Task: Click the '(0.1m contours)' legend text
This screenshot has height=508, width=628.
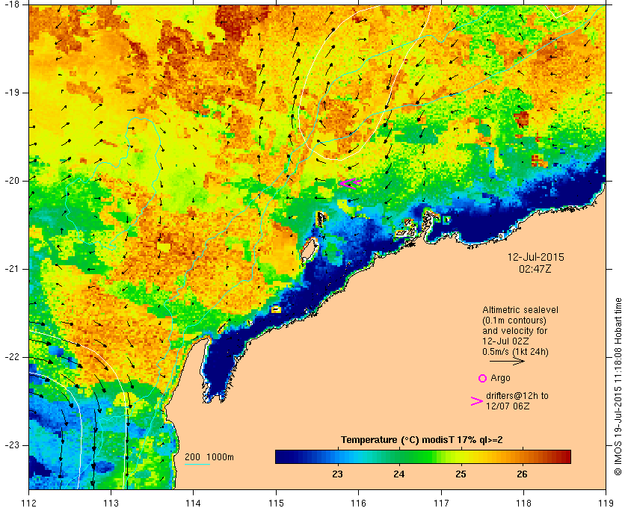Action: (514, 320)
